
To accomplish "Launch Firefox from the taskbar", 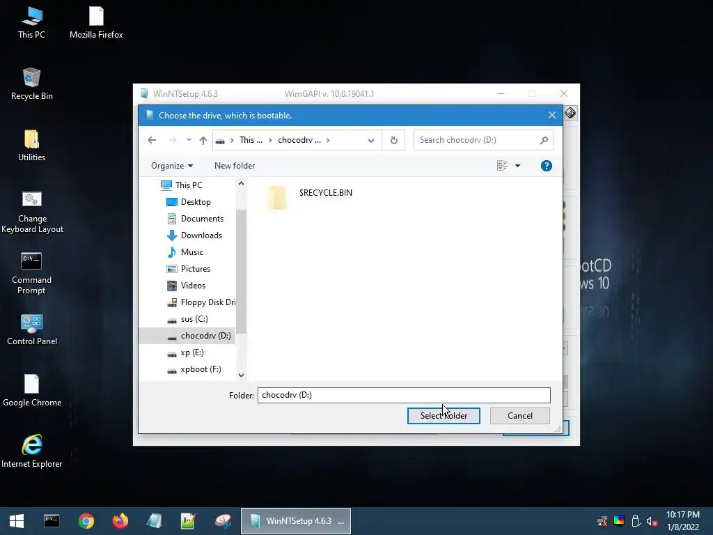I will (120, 521).
